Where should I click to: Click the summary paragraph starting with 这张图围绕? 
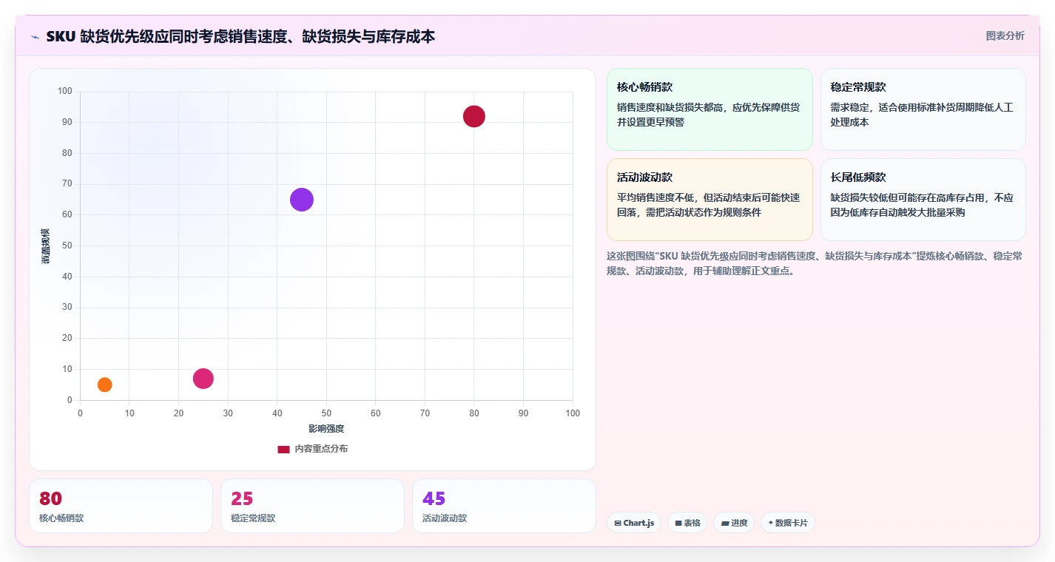coord(815,263)
